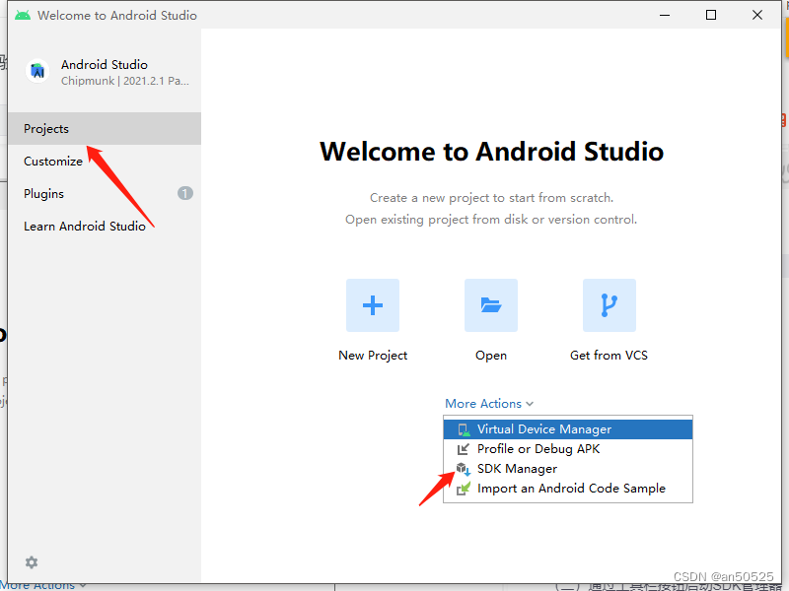Image resolution: width=789 pixels, height=591 pixels.
Task: Switch to the Customize tab
Action: coord(105,162)
